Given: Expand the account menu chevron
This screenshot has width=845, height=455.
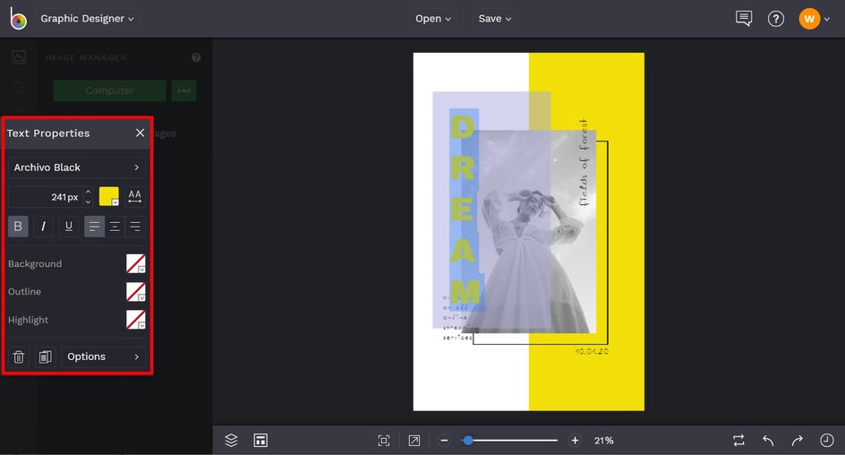Looking at the screenshot, I should click(827, 20).
